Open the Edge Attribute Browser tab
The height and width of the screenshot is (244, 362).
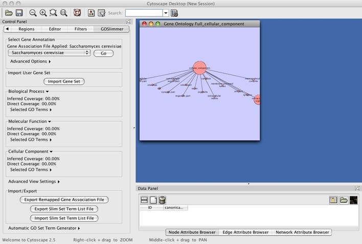(245, 232)
